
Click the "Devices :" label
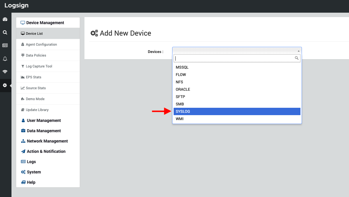click(156, 52)
